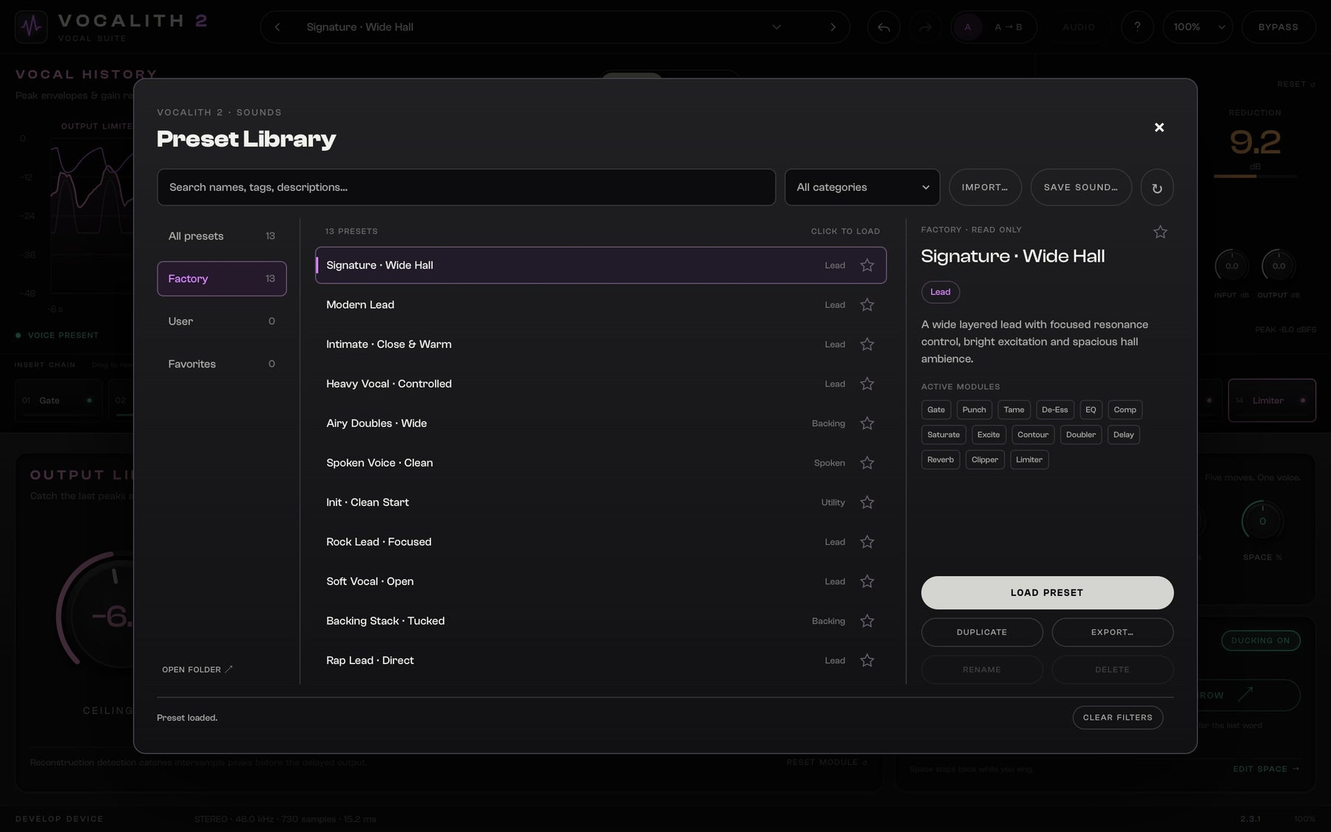Click the preset search input field
This screenshot has width=1331, height=832.
click(x=466, y=187)
